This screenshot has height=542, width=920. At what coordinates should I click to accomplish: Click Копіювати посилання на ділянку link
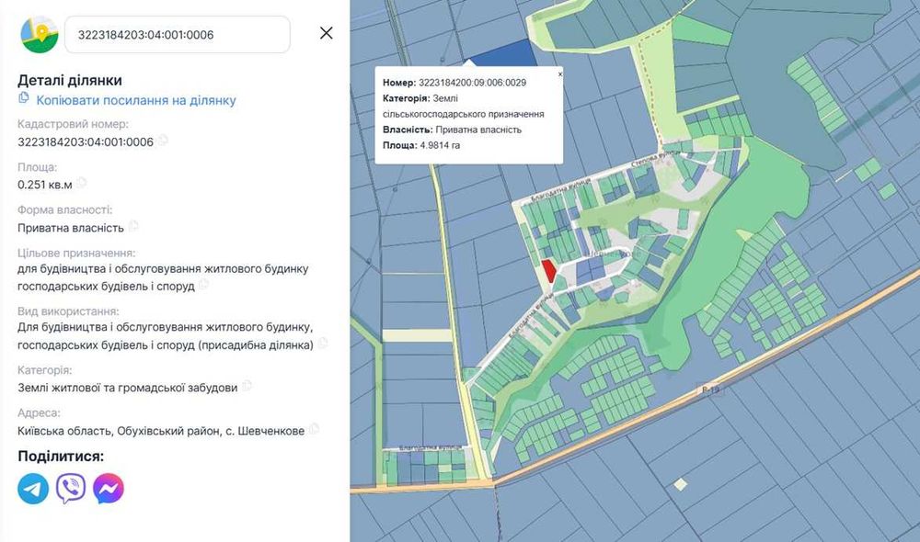[x=136, y=100]
